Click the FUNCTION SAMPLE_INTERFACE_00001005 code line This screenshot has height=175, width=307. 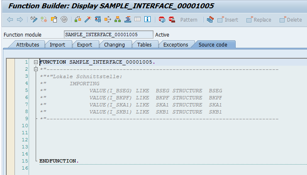(x=97, y=62)
